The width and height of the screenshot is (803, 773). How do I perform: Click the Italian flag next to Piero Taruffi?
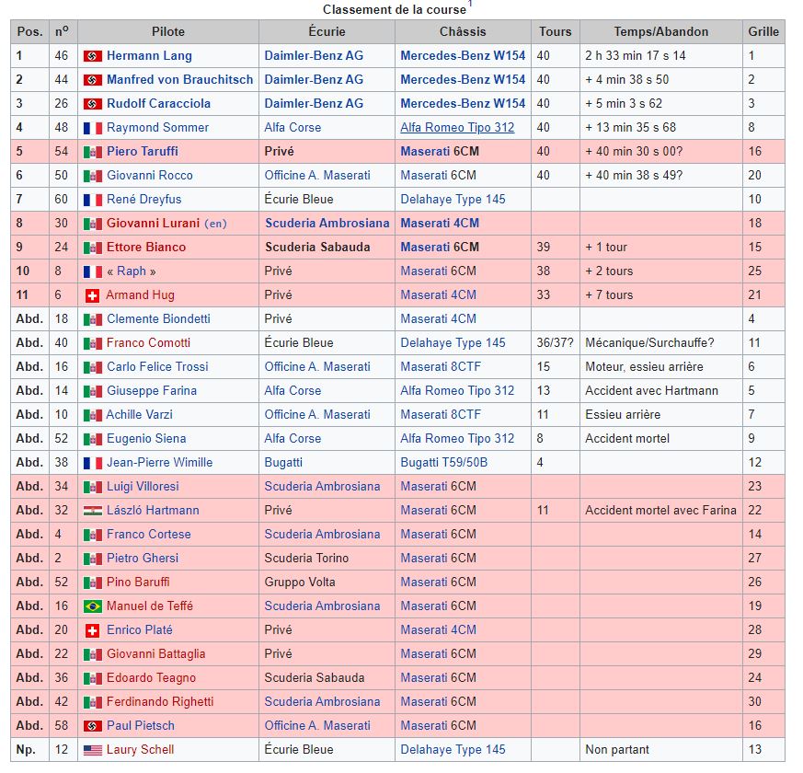93,152
